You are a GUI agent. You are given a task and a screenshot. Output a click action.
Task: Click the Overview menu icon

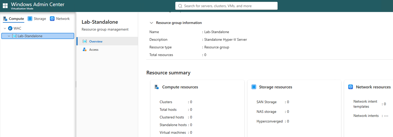click(x=84, y=41)
